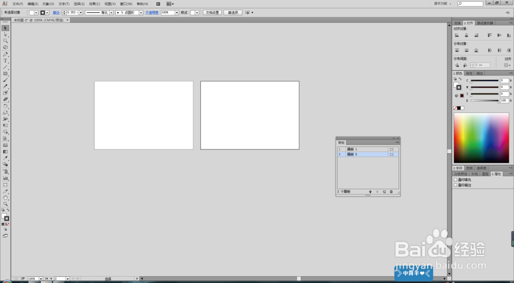
Task: Swap fill and stroke in Color panel
Action: pos(460,79)
